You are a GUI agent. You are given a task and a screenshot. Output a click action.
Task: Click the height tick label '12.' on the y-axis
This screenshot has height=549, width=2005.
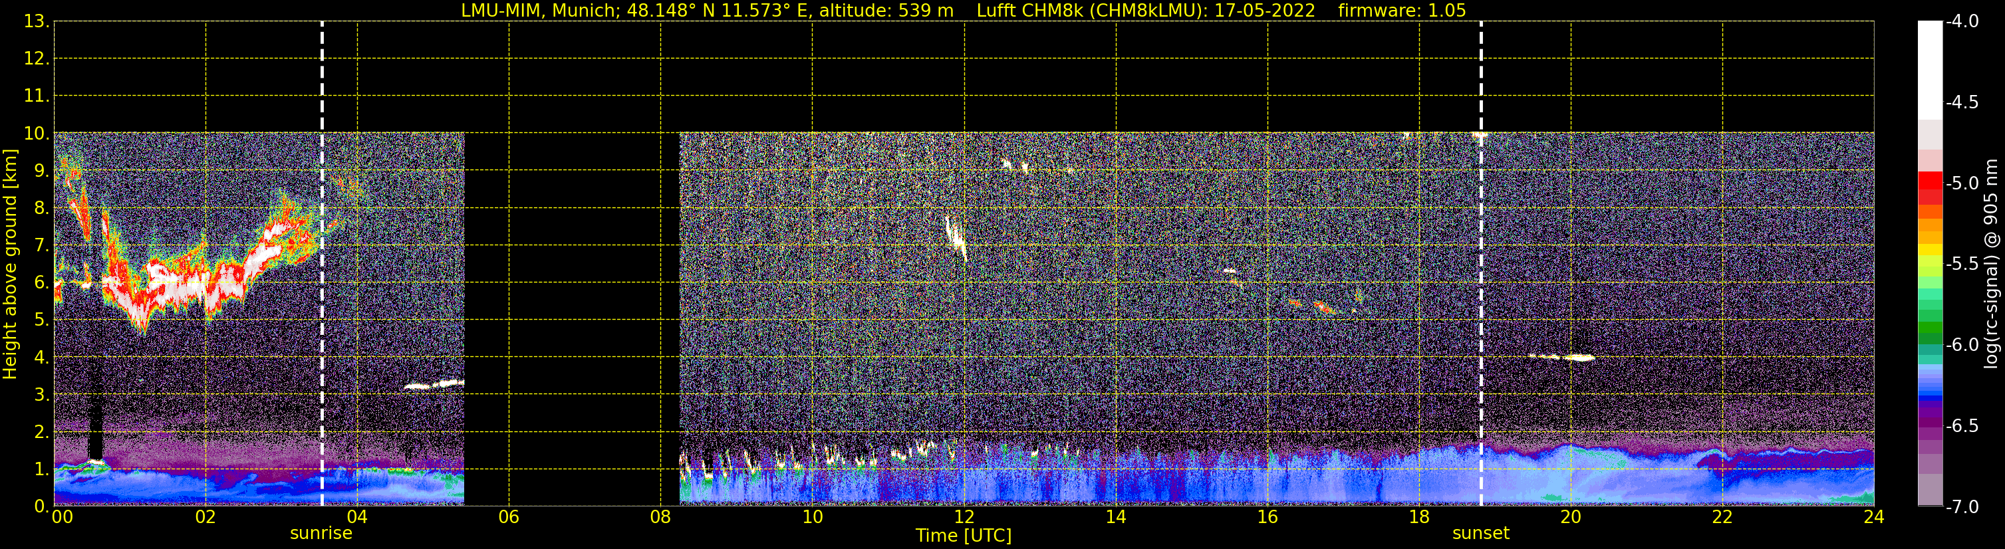(37, 59)
